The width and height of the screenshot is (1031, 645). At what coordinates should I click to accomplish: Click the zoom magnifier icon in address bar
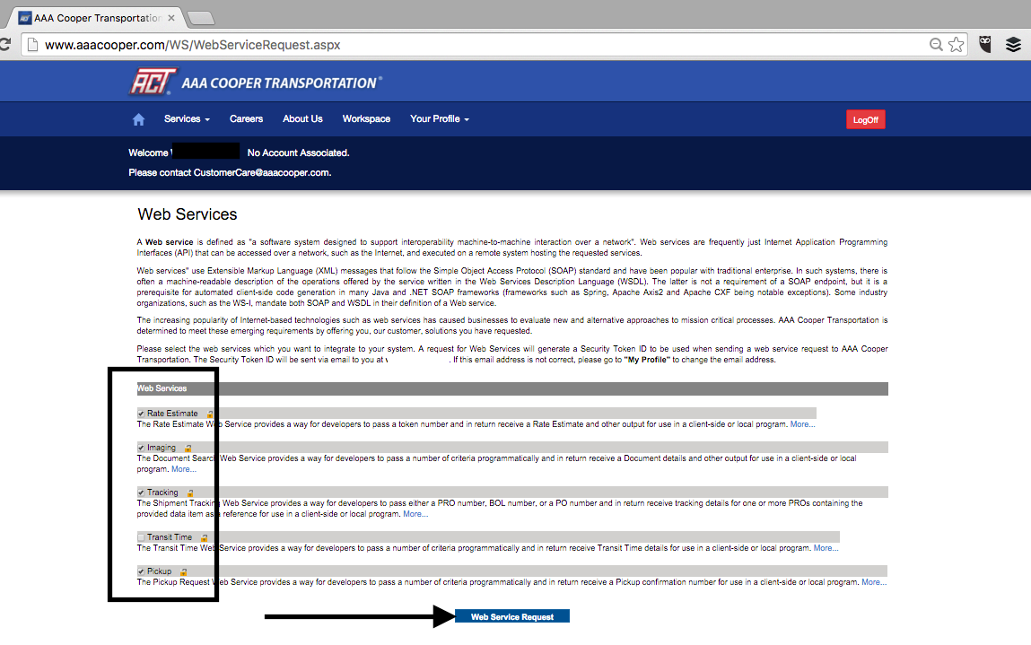point(936,44)
